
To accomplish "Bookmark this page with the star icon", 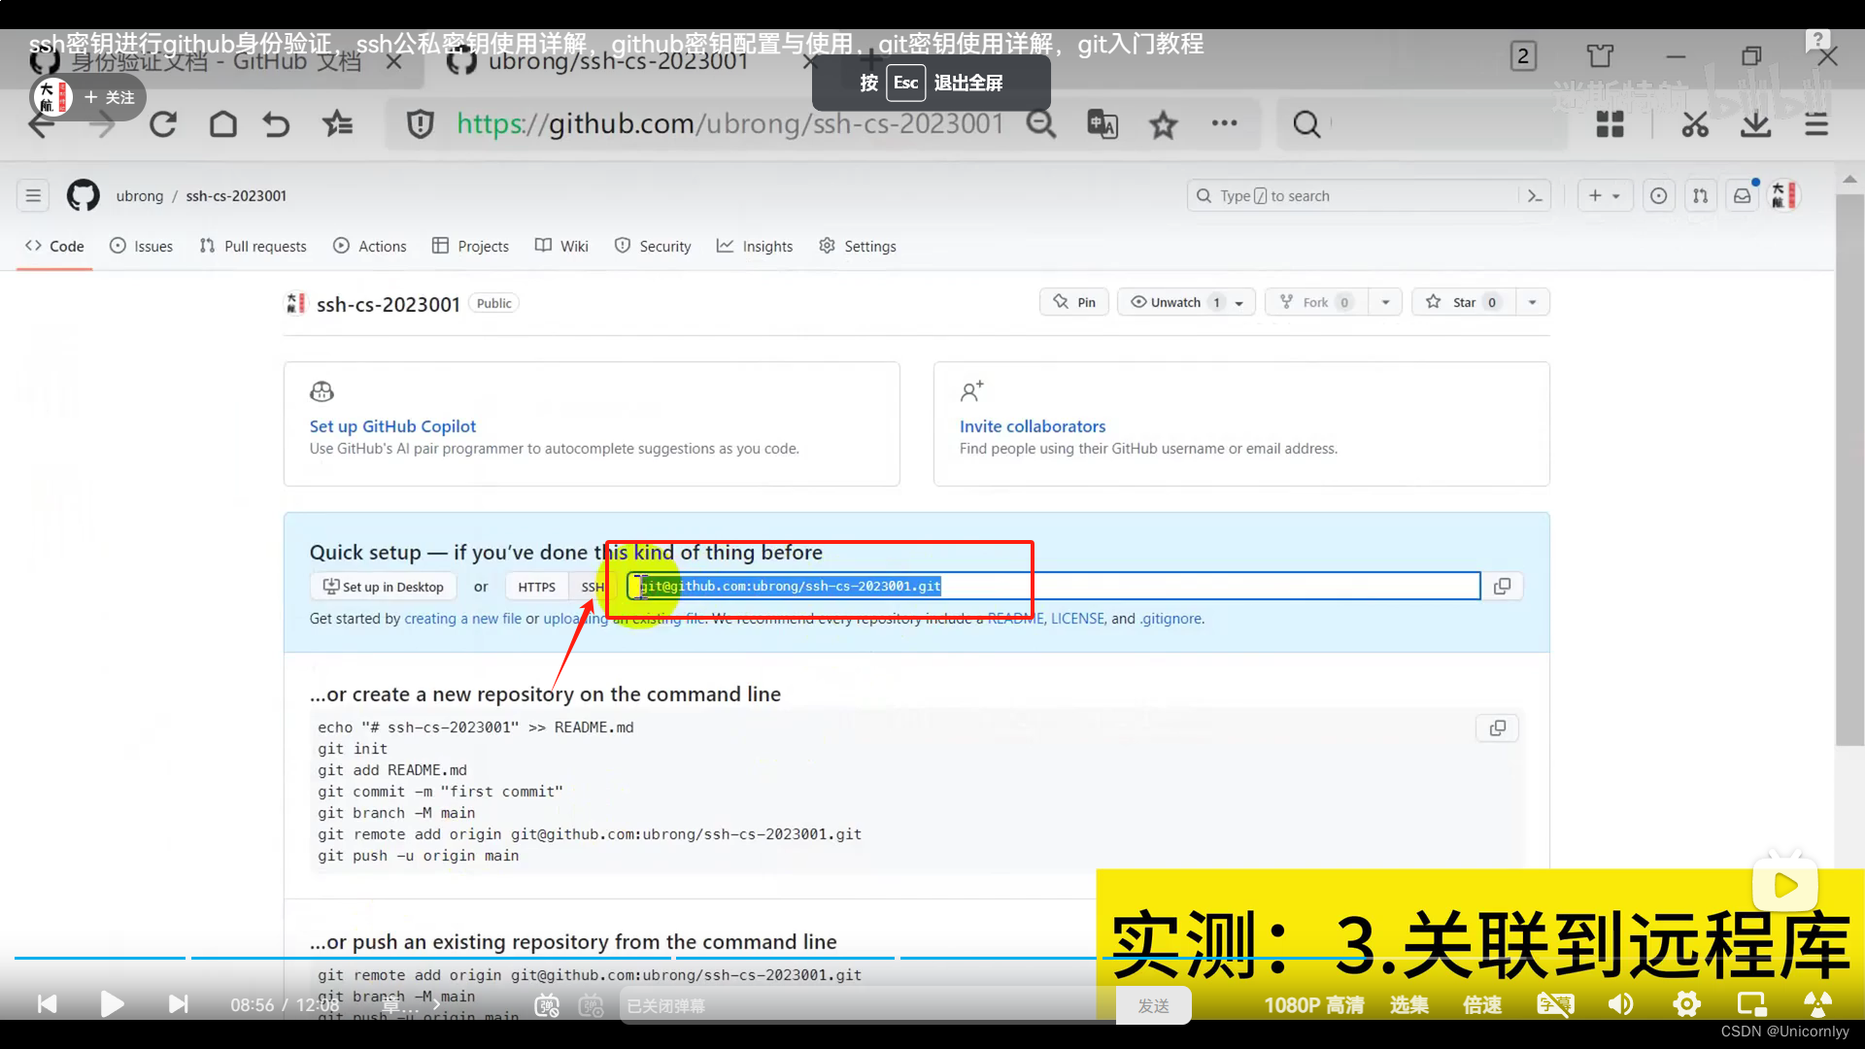I will click(x=1164, y=124).
